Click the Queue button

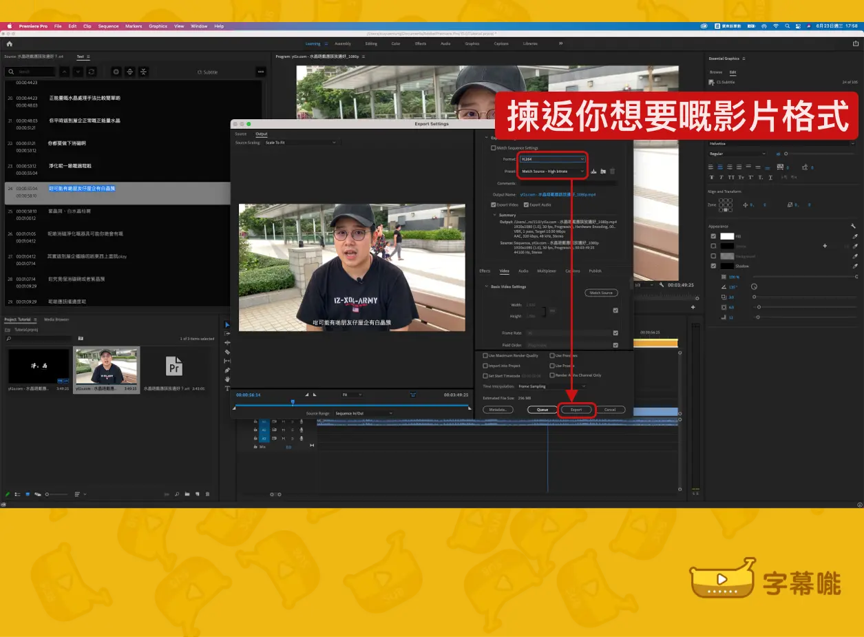542,410
